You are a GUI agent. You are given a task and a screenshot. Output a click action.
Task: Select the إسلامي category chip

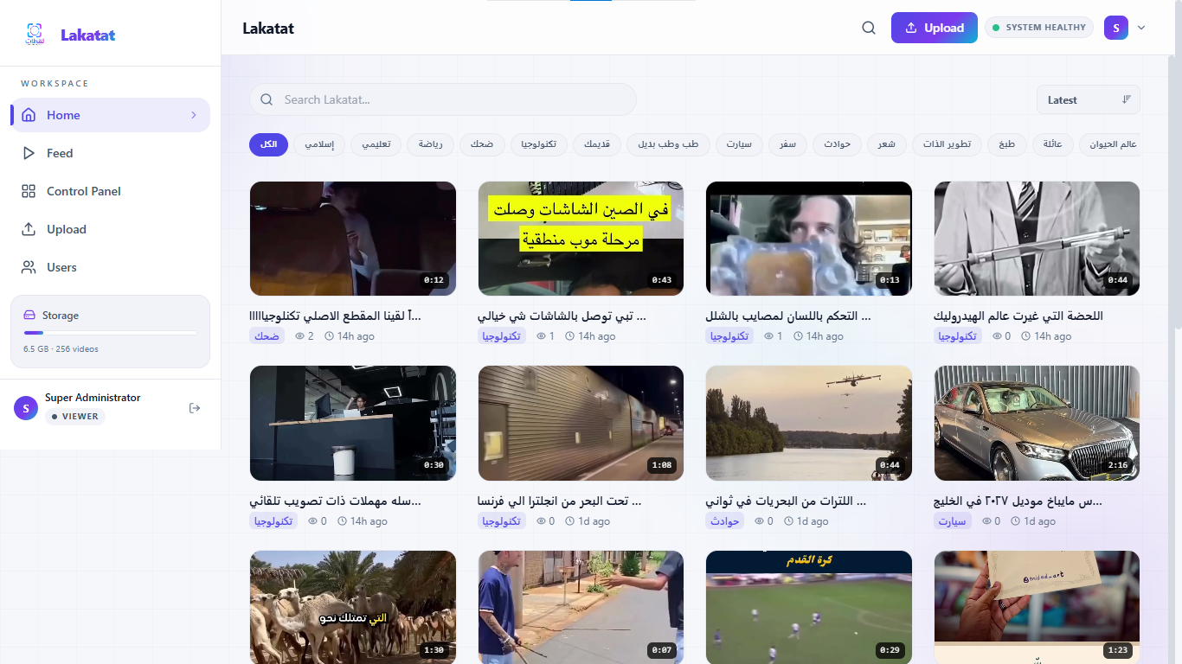pyautogui.click(x=319, y=144)
